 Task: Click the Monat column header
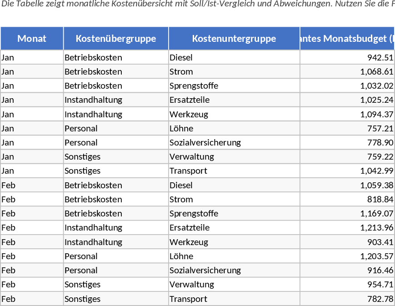(x=32, y=39)
